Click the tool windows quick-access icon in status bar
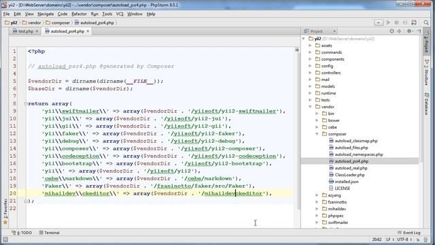 coord(5,240)
